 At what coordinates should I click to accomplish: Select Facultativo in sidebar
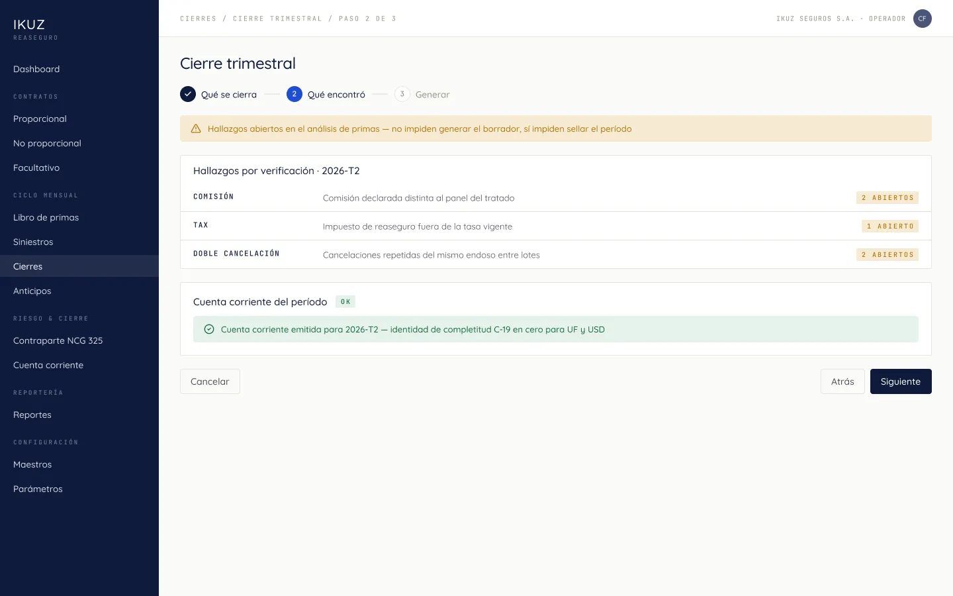pos(79,168)
